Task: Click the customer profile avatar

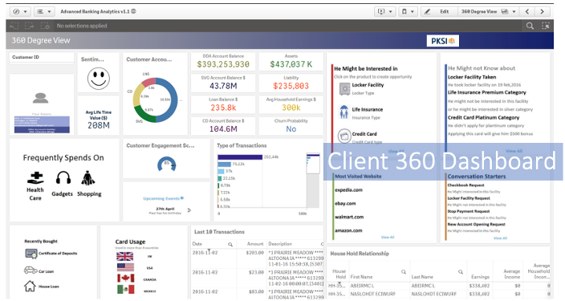Action: [x=40, y=98]
